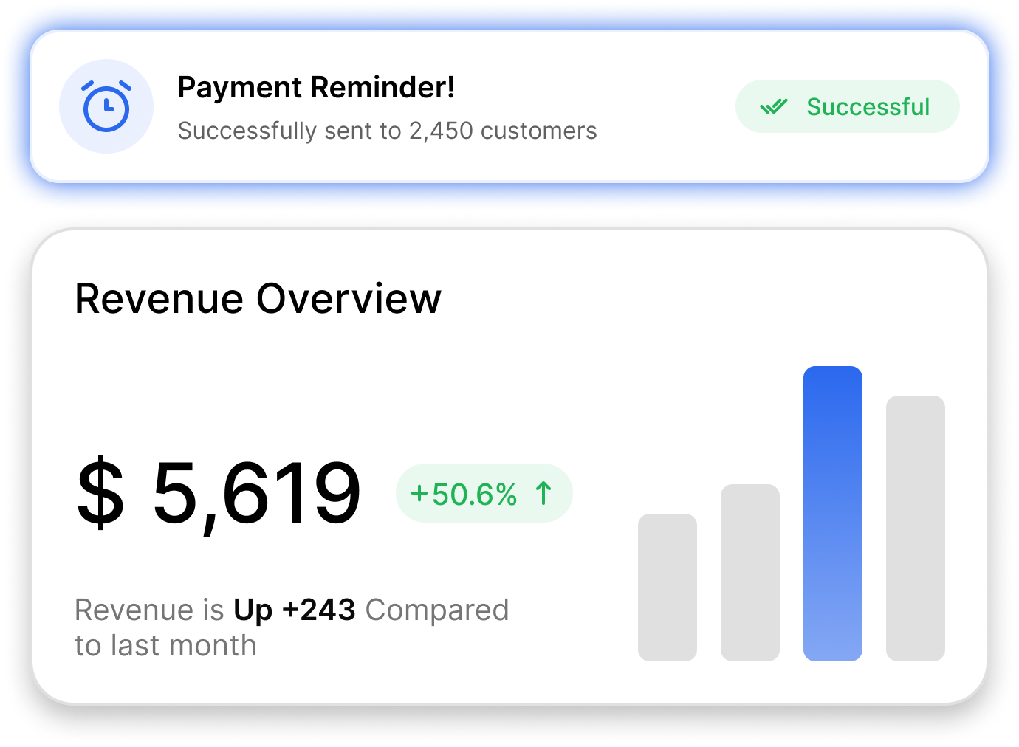This screenshot has width=1019, height=747.
Task: Click the light blue circle behind the clock
Action: (x=106, y=106)
